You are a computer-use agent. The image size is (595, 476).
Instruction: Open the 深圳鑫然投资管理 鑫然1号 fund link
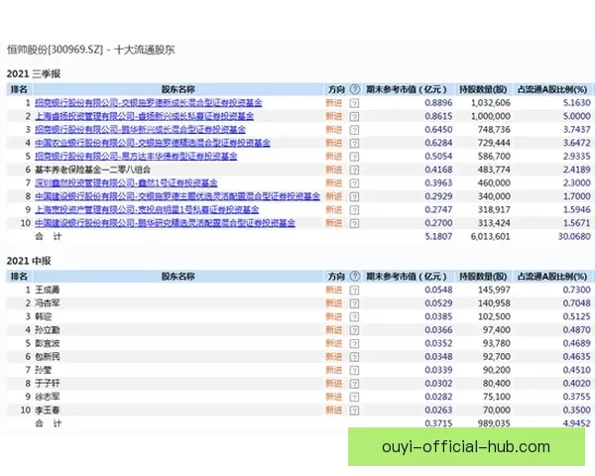tap(126, 182)
